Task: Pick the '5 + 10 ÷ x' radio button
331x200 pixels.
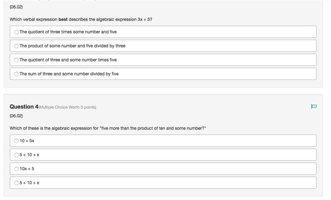Action: 17,183
